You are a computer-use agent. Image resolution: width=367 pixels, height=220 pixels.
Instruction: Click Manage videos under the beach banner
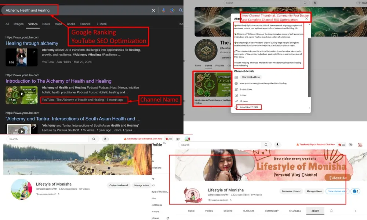[x=142, y=185]
